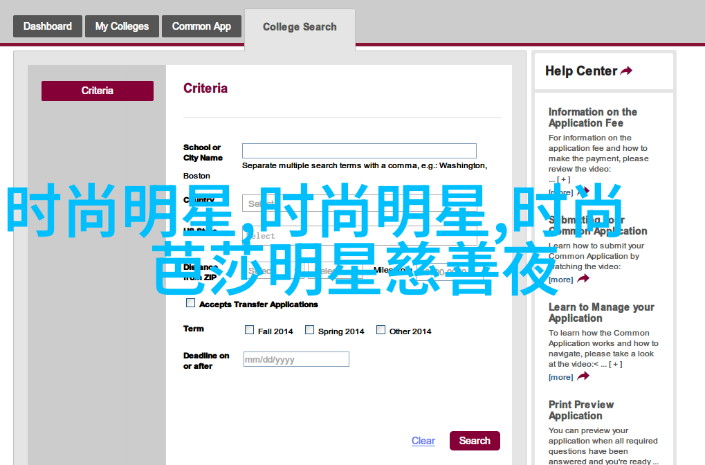Click the 'Print Preview Application' heading
Screen dimensions: 705x465
581,410
